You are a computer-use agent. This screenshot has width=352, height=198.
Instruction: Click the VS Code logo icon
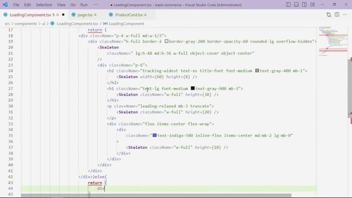[5, 4]
